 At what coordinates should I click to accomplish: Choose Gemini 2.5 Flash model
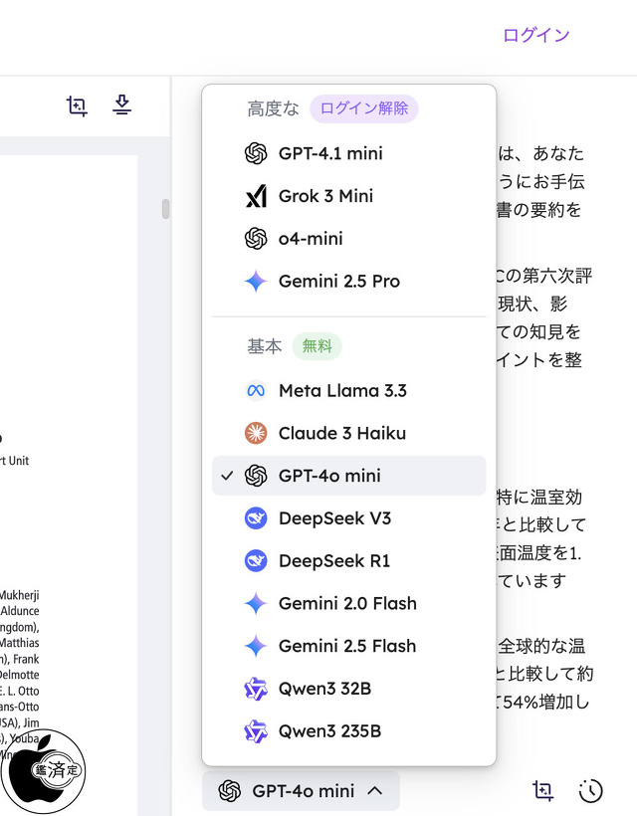point(348,647)
